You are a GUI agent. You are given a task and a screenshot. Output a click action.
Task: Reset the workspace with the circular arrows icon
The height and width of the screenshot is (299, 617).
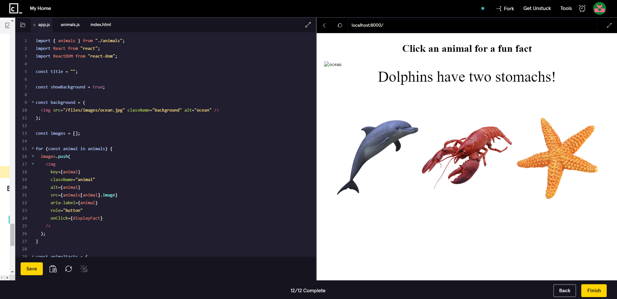(x=69, y=269)
